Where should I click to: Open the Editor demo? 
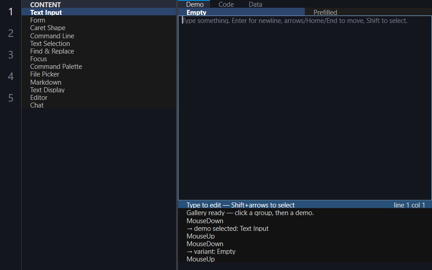click(99, 98)
